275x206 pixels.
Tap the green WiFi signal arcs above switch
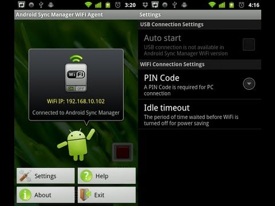[76, 59]
